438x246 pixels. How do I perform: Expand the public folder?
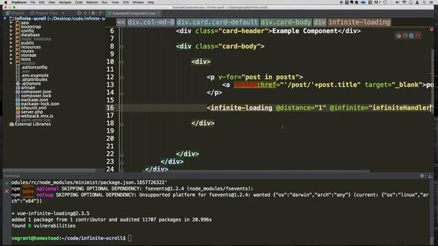[x=11, y=43]
